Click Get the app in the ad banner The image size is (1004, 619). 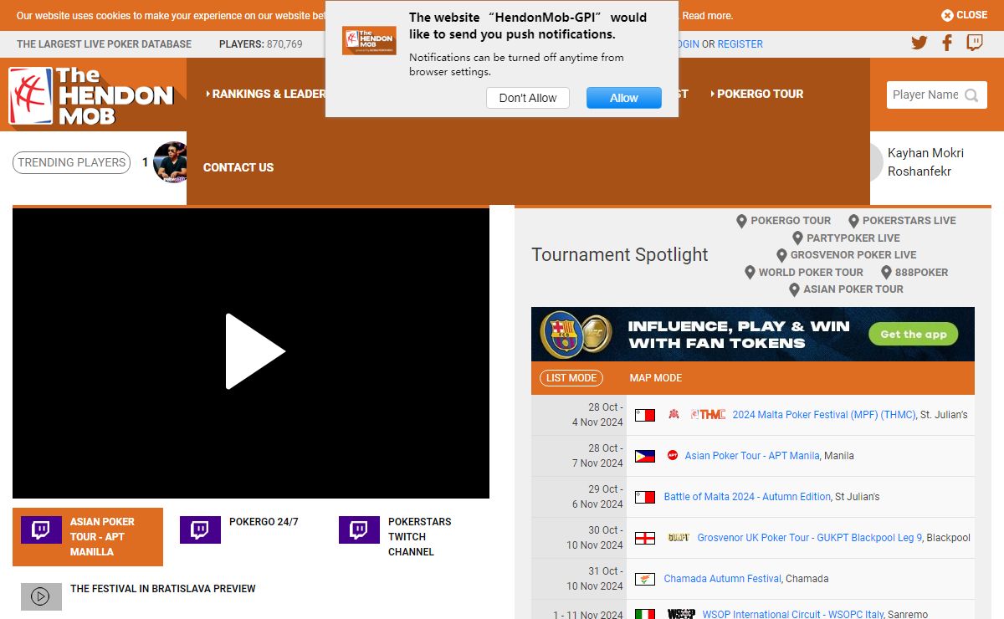pyautogui.click(x=914, y=334)
